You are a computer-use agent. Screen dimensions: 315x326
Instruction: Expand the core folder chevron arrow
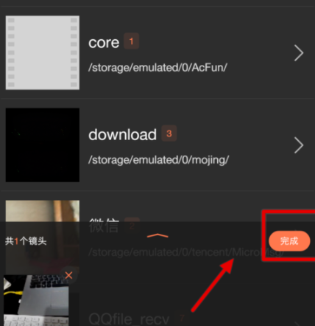click(299, 53)
